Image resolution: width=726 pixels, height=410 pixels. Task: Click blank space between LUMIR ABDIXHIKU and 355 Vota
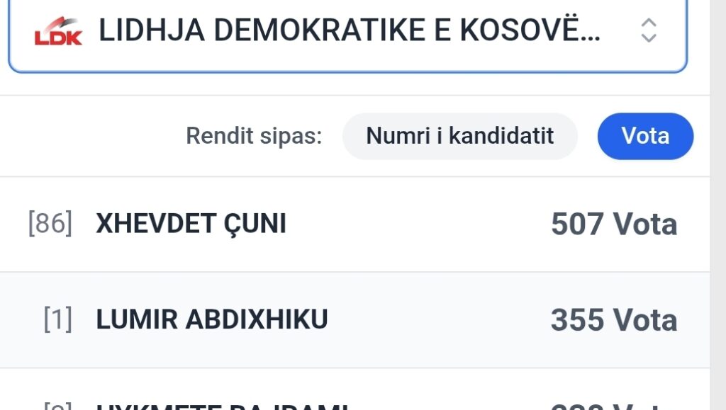pyautogui.click(x=440, y=321)
